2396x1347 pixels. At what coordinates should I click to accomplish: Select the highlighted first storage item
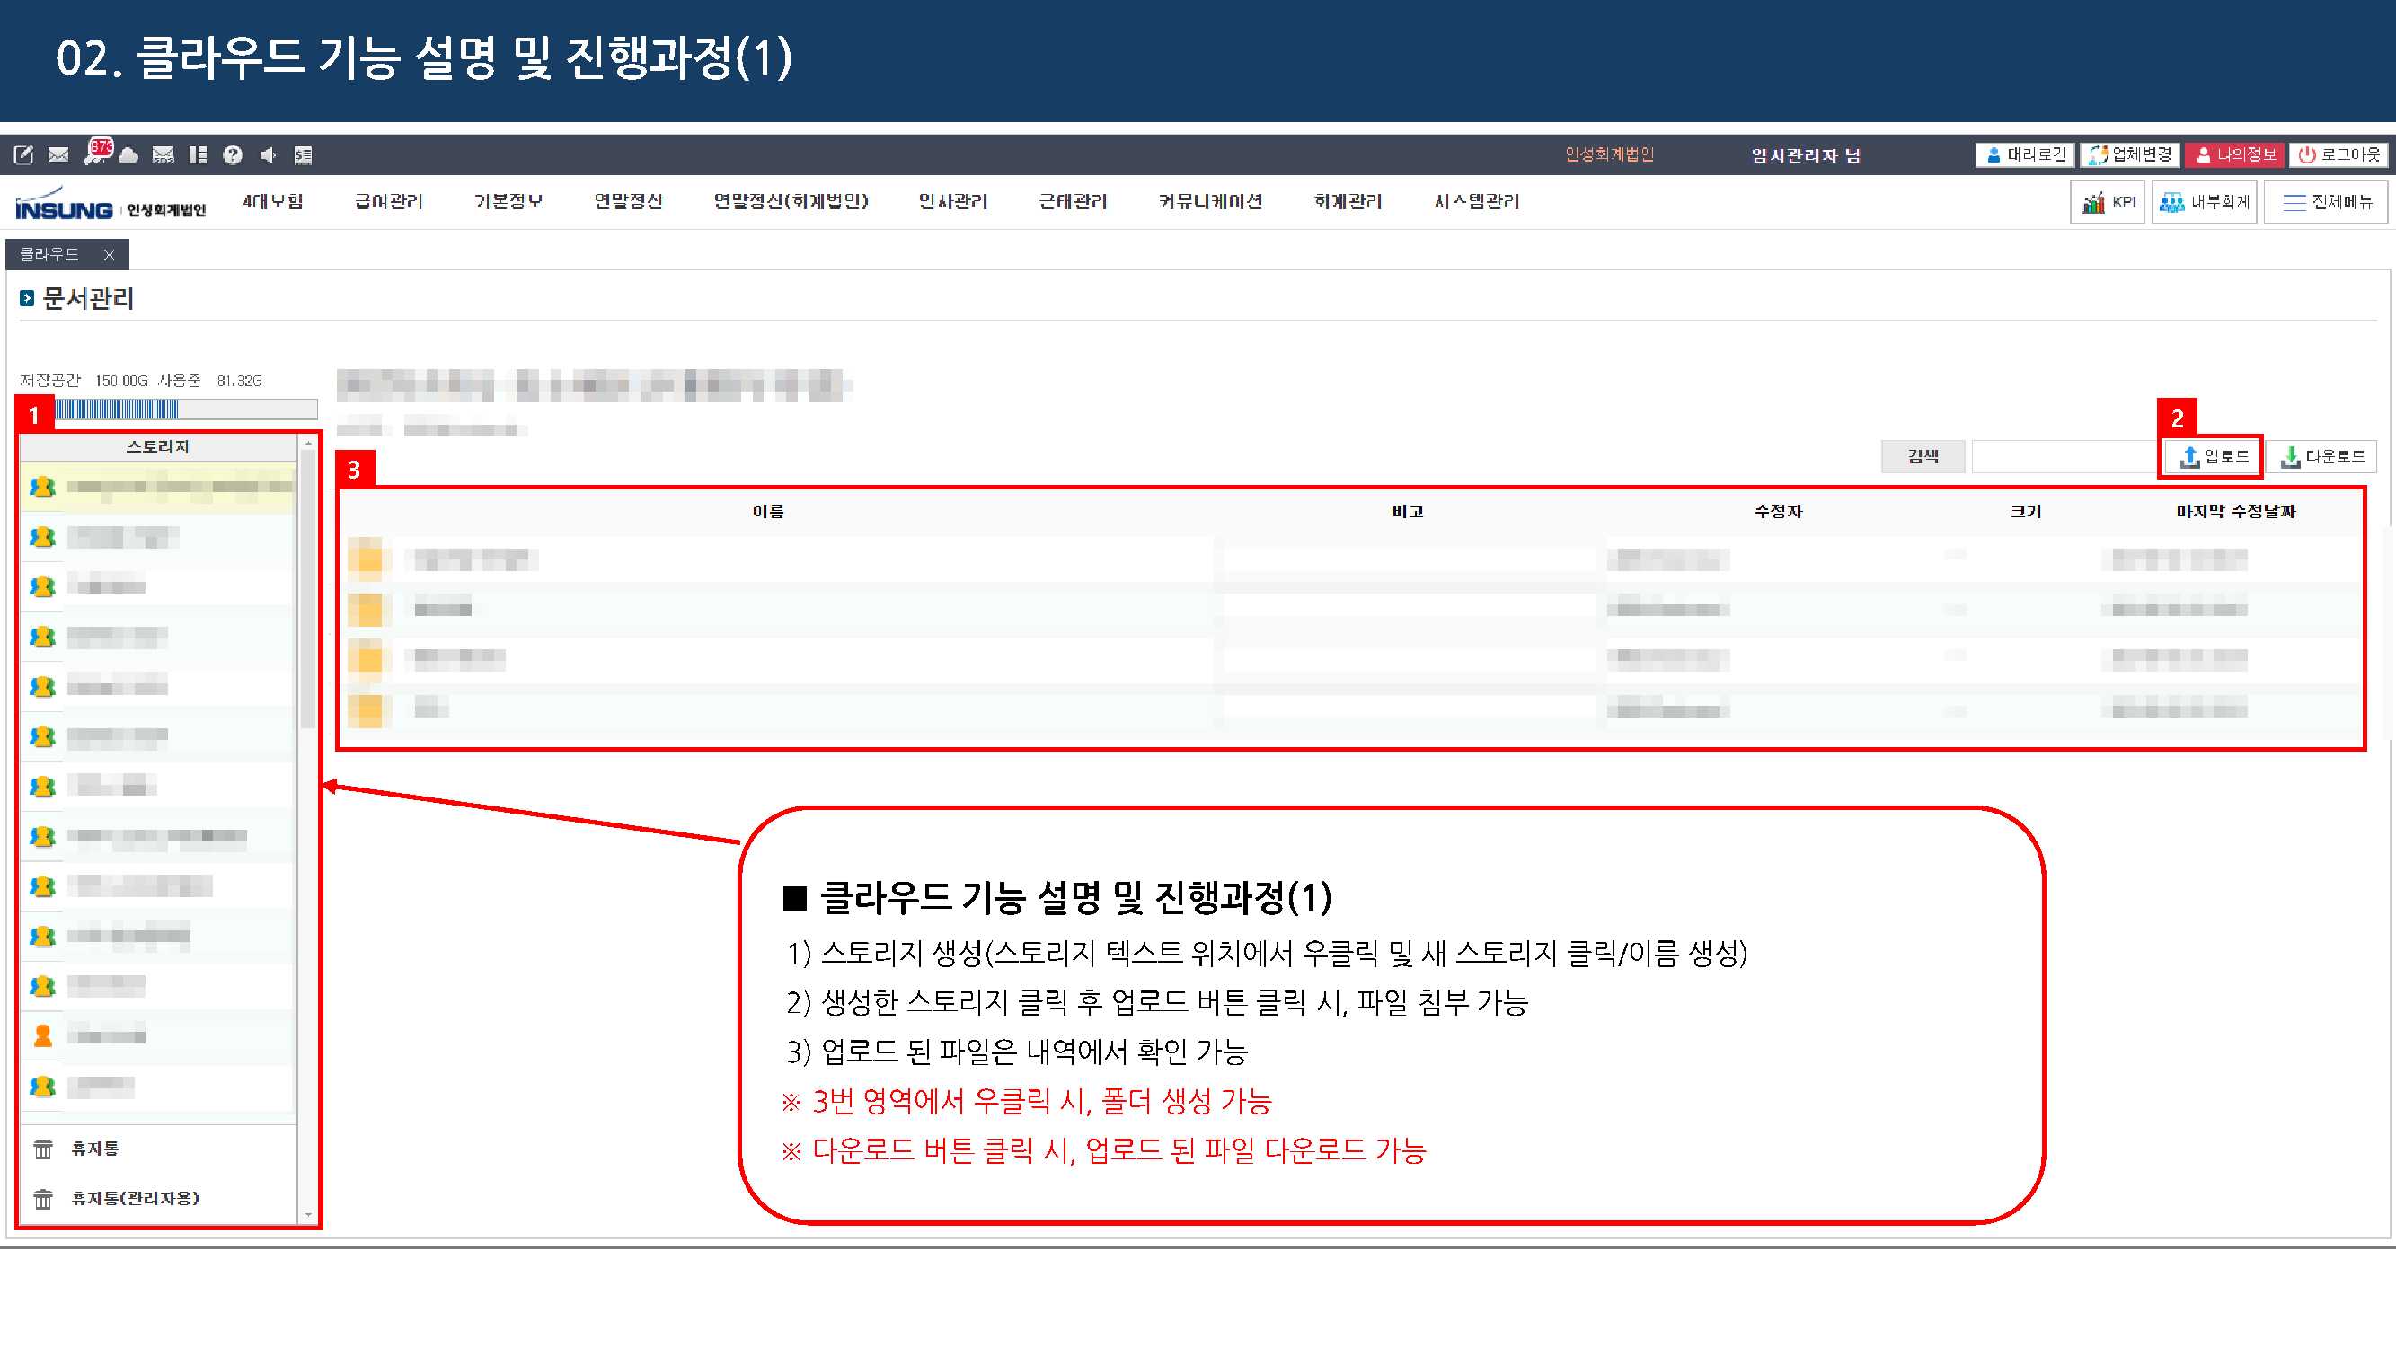[158, 486]
